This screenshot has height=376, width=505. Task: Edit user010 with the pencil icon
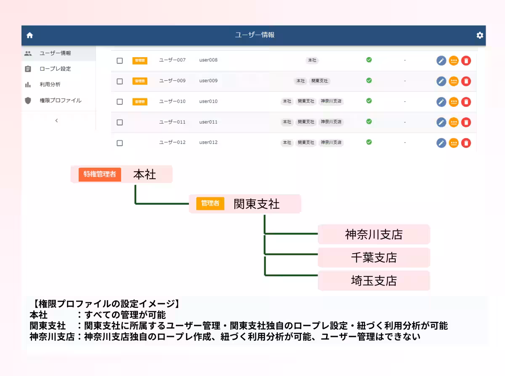click(441, 102)
